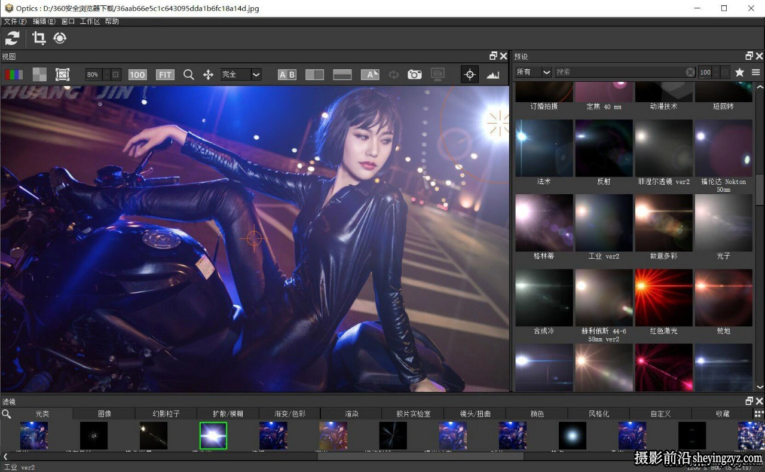Show the histogram

click(x=493, y=75)
